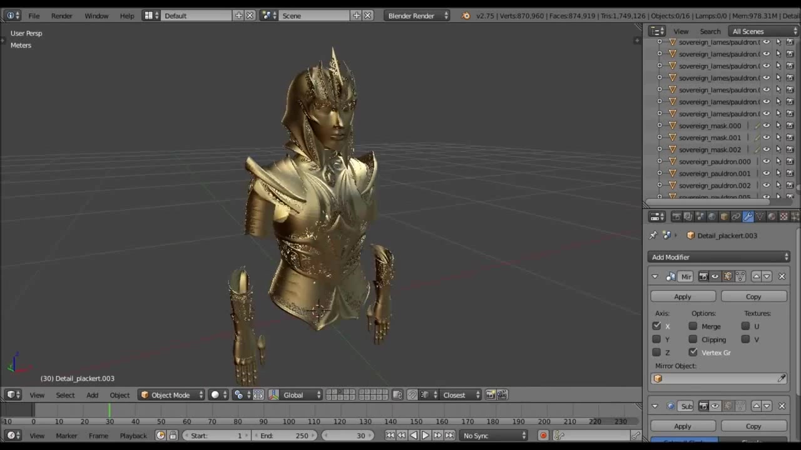The image size is (801, 450).
Task: Open the Render menu
Action: [x=61, y=16]
